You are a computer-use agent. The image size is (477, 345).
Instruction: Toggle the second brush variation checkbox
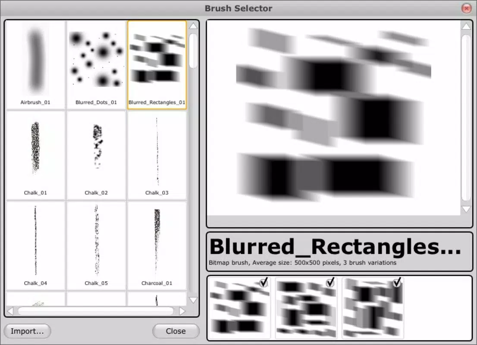(330, 282)
